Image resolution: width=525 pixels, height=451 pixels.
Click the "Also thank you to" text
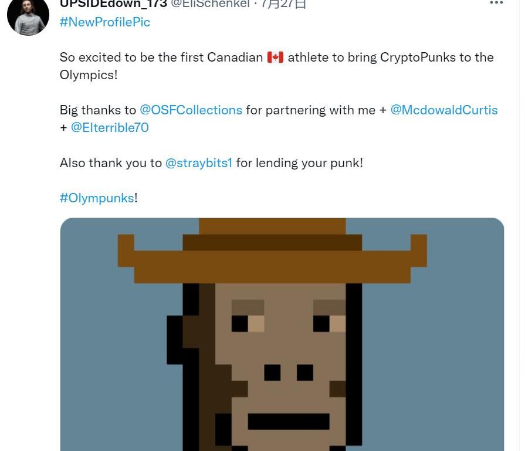pos(111,163)
